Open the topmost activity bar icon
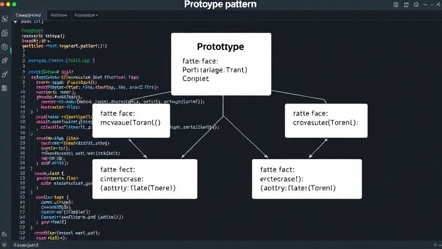Screen dimensions: 442x249 4,19
